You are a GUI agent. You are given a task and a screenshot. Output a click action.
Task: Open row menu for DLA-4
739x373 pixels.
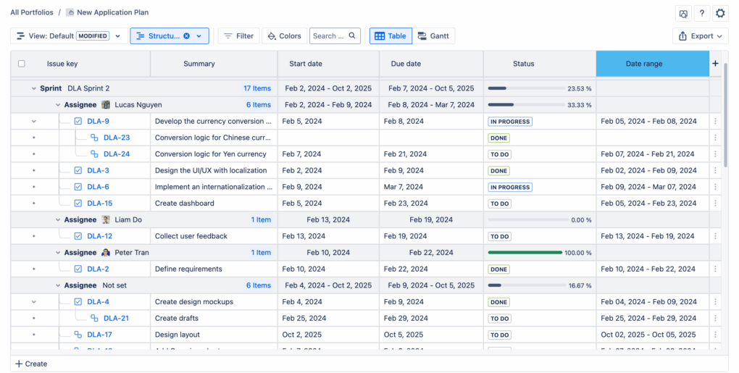(715, 302)
